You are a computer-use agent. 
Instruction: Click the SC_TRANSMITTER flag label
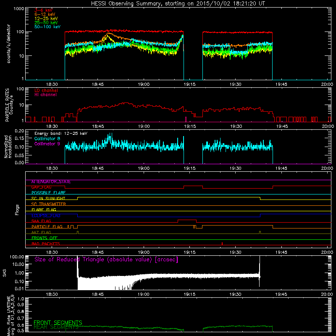click(x=49, y=204)
